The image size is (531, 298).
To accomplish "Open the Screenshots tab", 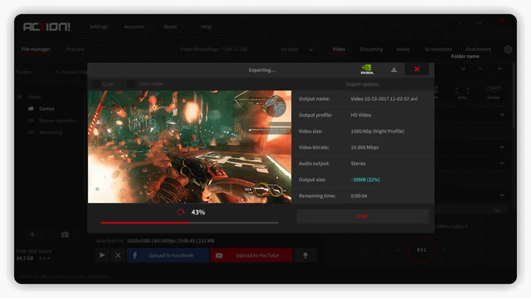I will (438, 49).
